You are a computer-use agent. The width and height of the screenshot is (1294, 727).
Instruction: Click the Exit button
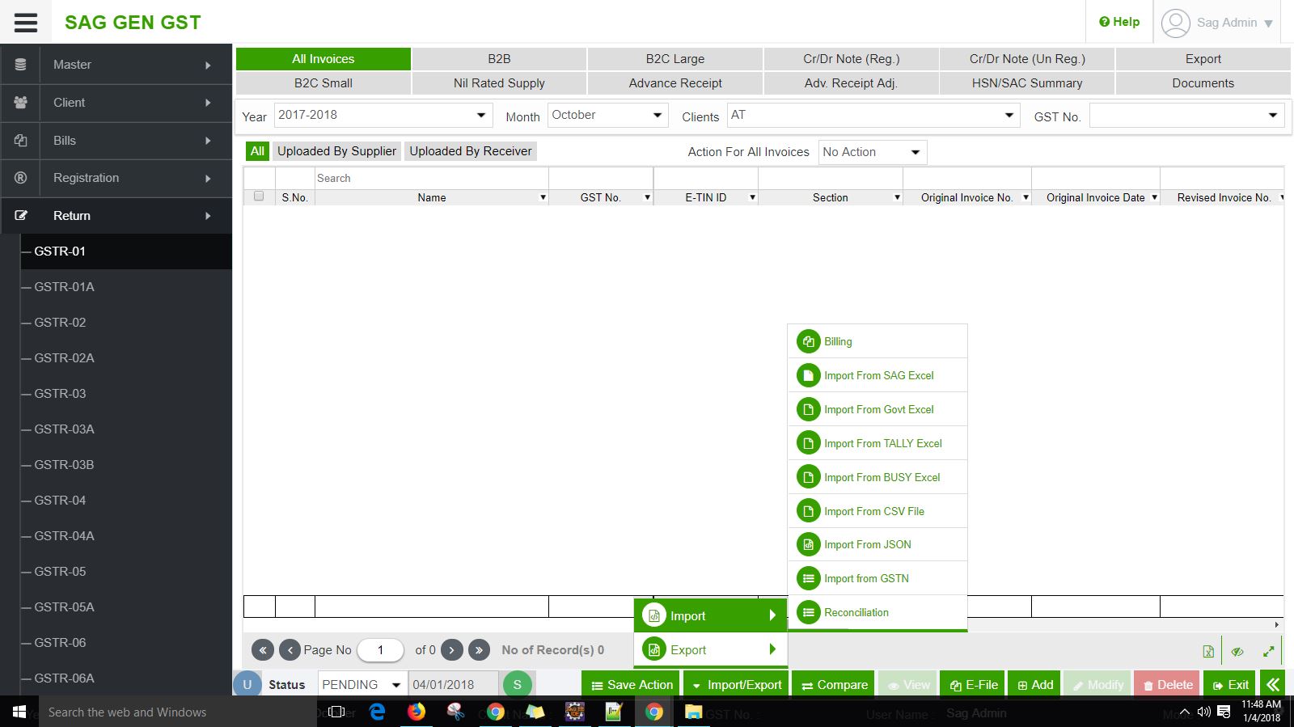point(1230,684)
